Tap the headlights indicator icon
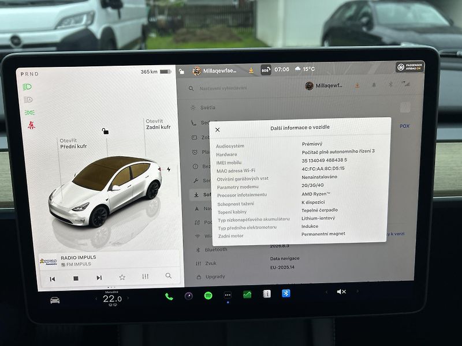This screenshot has height=346, width=462. click(27, 87)
